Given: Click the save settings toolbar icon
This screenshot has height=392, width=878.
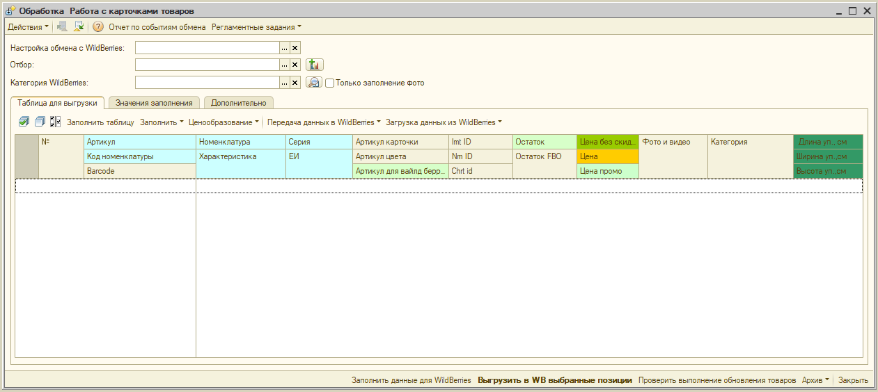Looking at the screenshot, I should 79,27.
